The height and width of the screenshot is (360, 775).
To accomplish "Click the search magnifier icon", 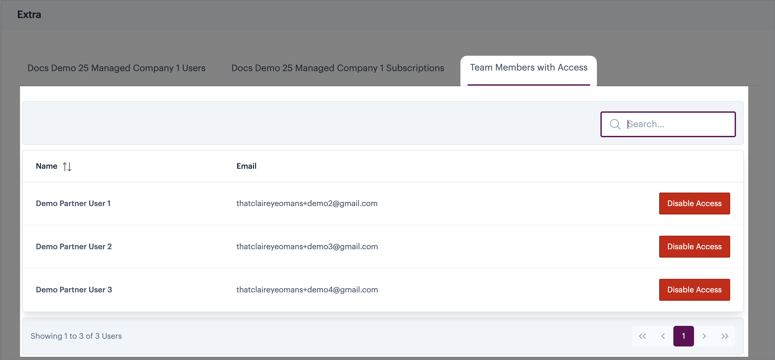I will click(x=615, y=124).
